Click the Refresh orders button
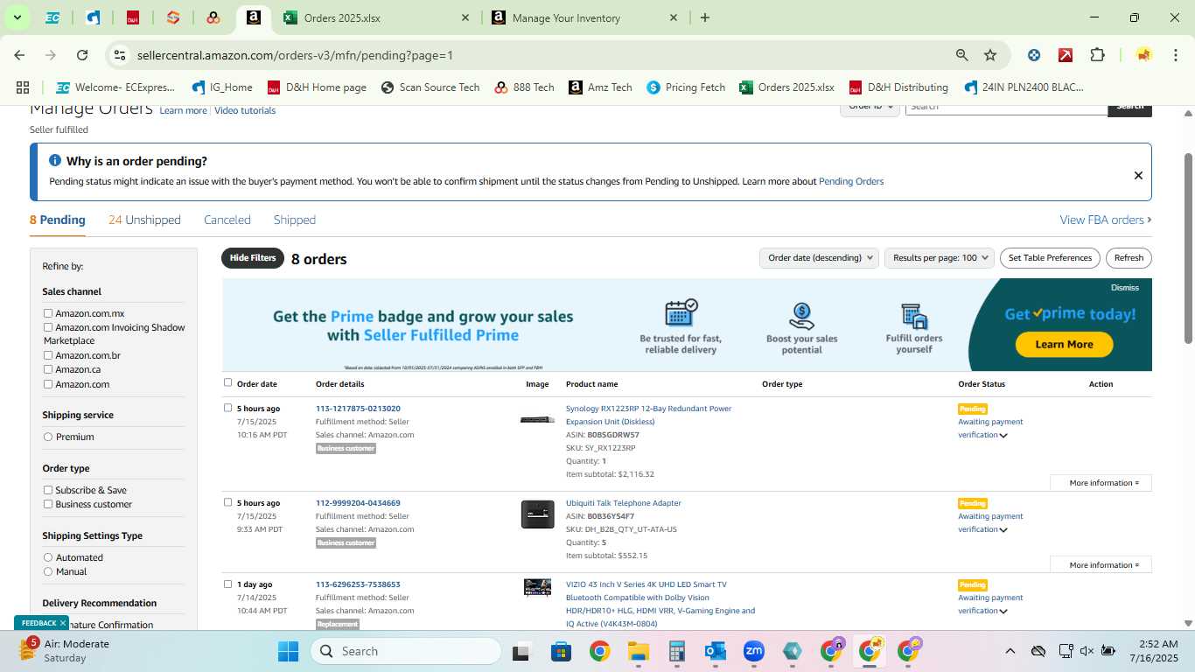This screenshot has width=1195, height=672. [x=1129, y=258]
